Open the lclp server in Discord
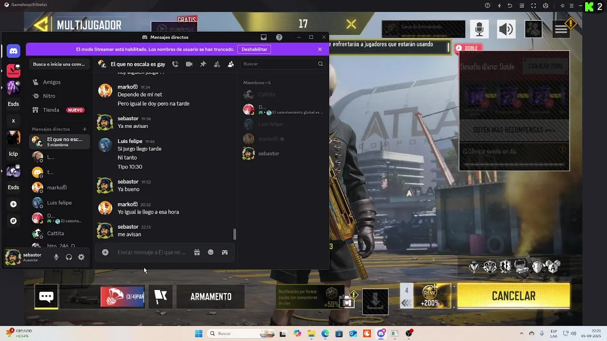 13,154
